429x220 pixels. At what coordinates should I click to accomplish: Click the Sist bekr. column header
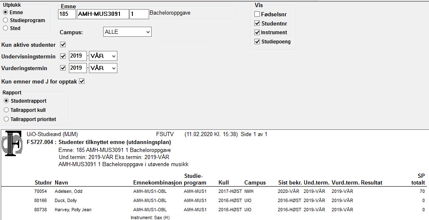[x=290, y=182]
